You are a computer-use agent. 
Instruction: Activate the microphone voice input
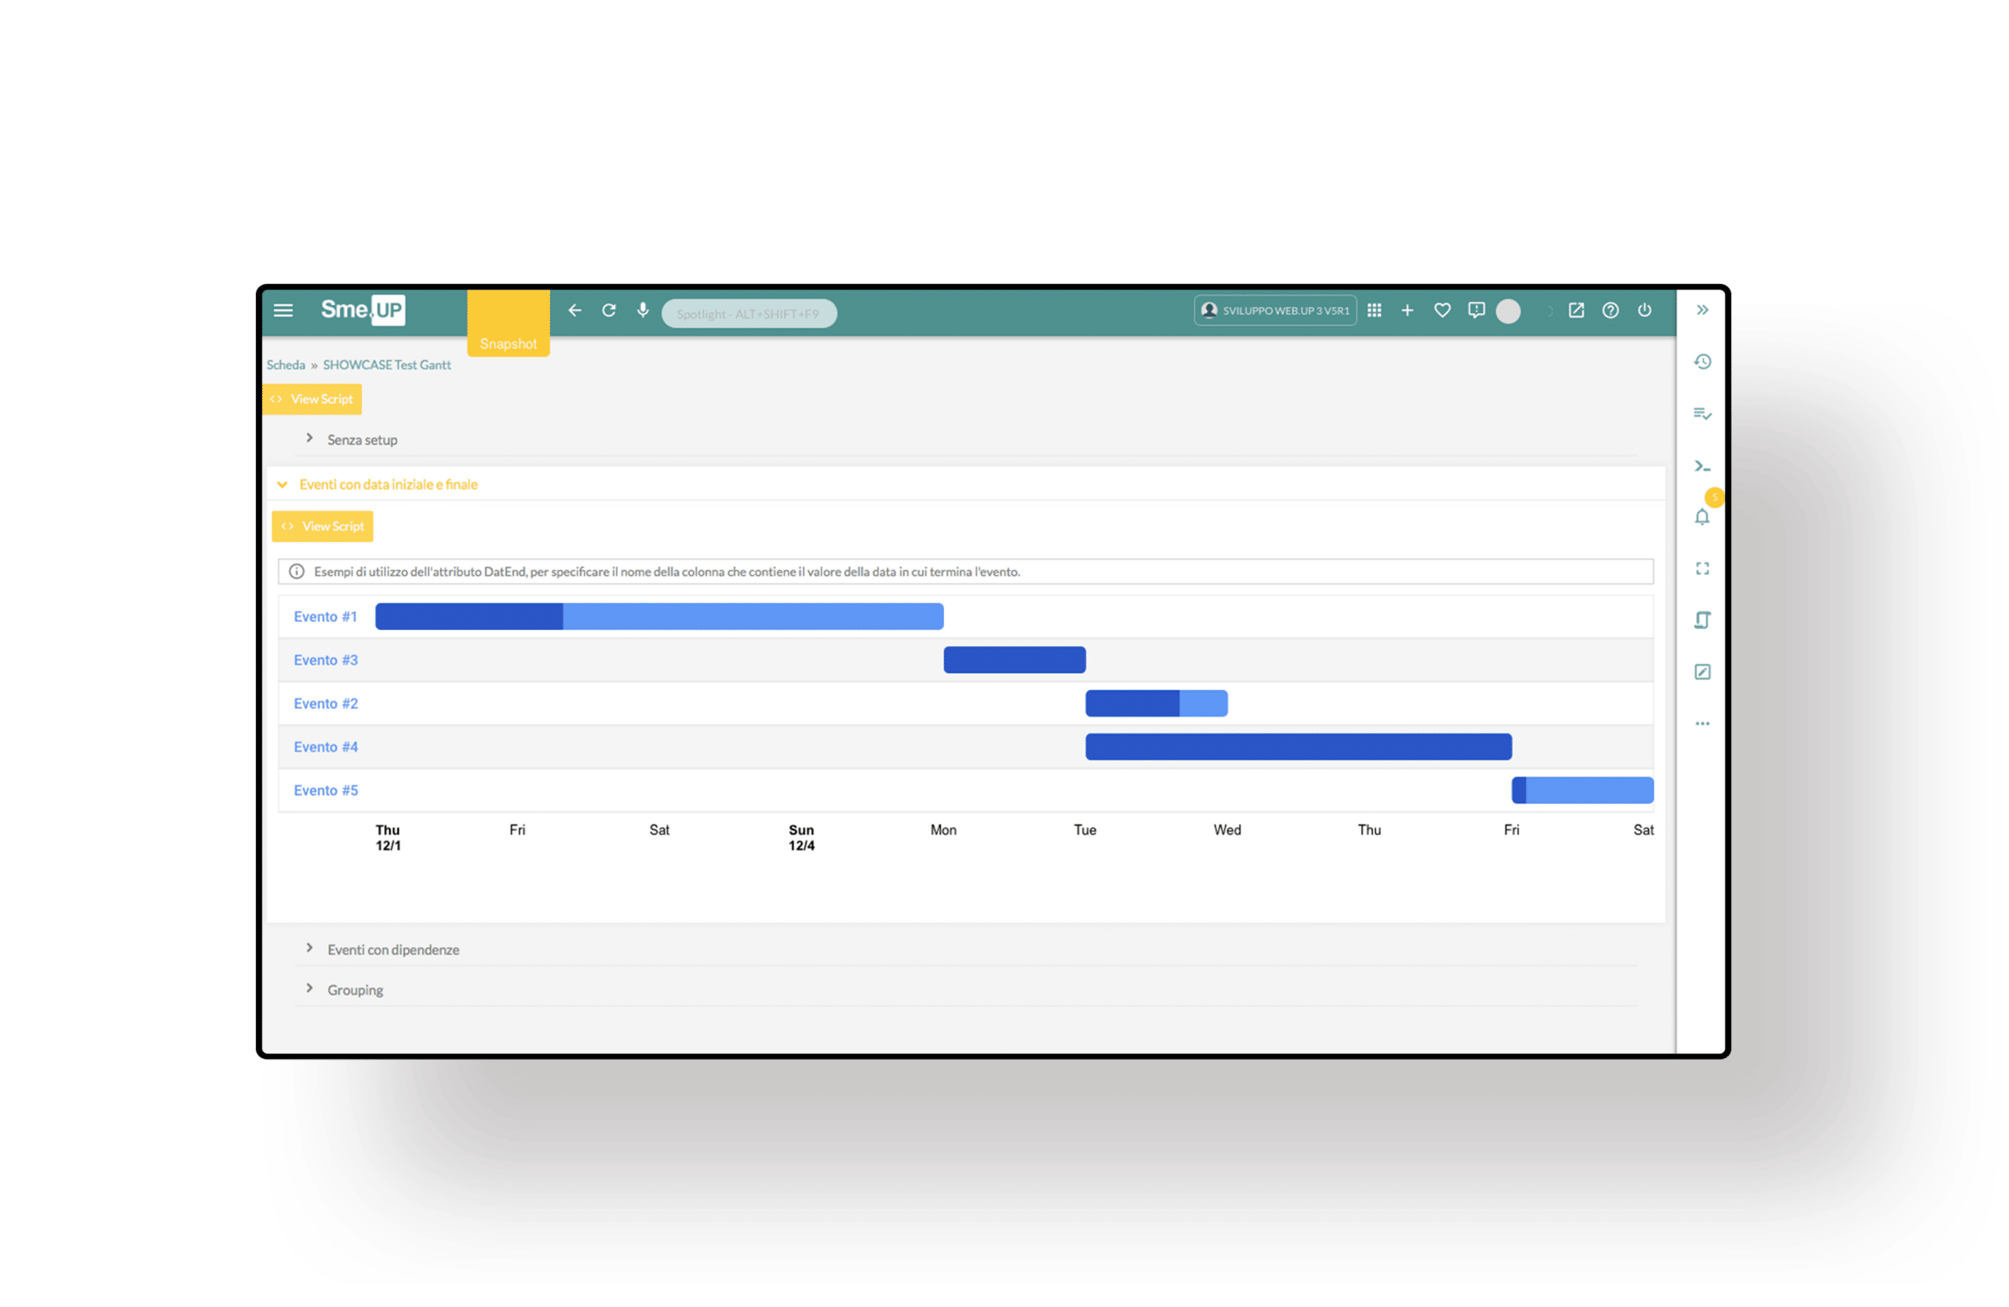pos(644,311)
